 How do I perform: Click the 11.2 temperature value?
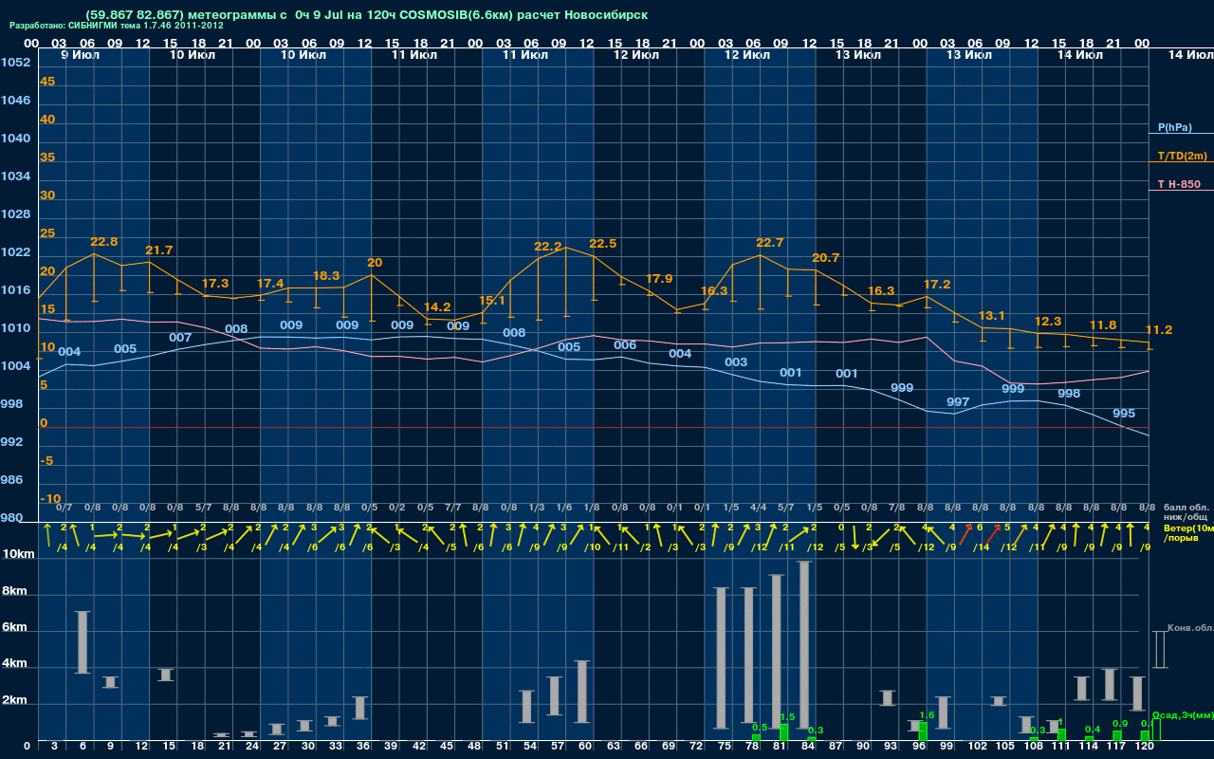(x=1159, y=330)
